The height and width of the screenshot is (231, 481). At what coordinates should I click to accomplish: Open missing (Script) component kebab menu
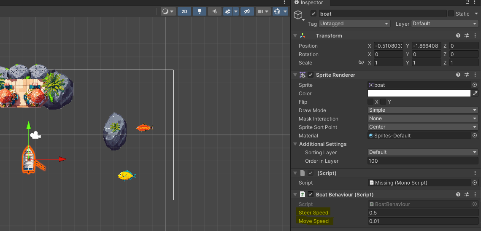pyautogui.click(x=475, y=173)
